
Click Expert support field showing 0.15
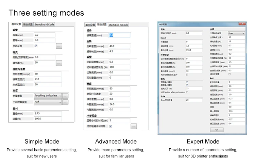236,50
